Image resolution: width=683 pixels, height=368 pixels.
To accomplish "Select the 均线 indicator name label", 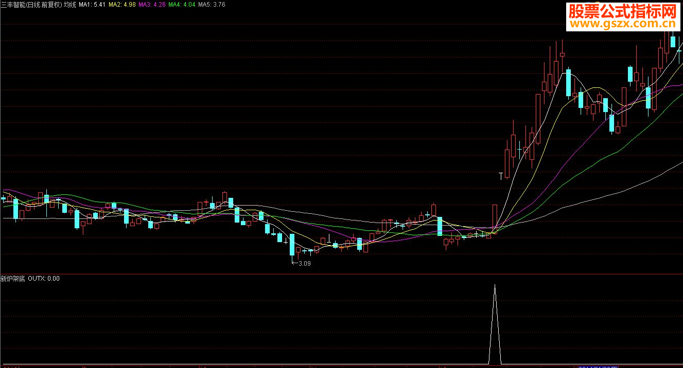I will tap(69, 5).
